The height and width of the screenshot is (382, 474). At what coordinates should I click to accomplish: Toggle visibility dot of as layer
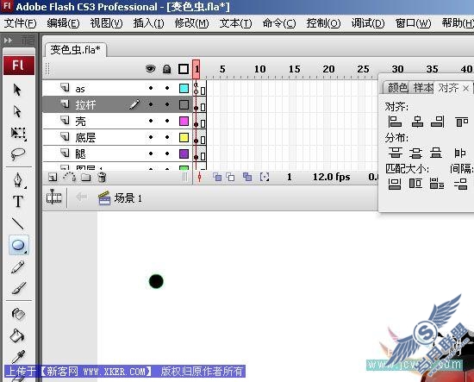[151, 88]
